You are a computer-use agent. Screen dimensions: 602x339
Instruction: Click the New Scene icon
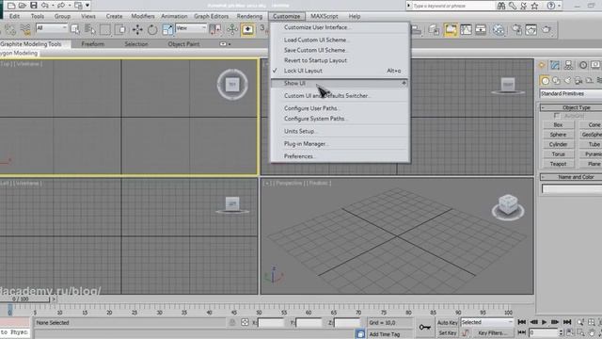[x=11, y=6]
